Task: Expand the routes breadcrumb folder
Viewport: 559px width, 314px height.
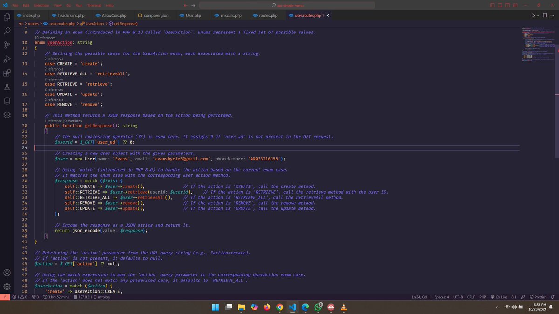Action: click(34, 23)
